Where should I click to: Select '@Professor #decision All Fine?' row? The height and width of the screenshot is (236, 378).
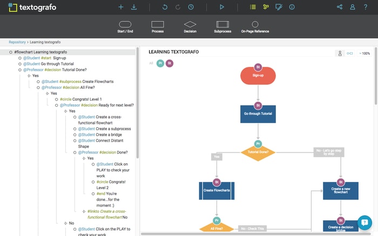point(68,88)
